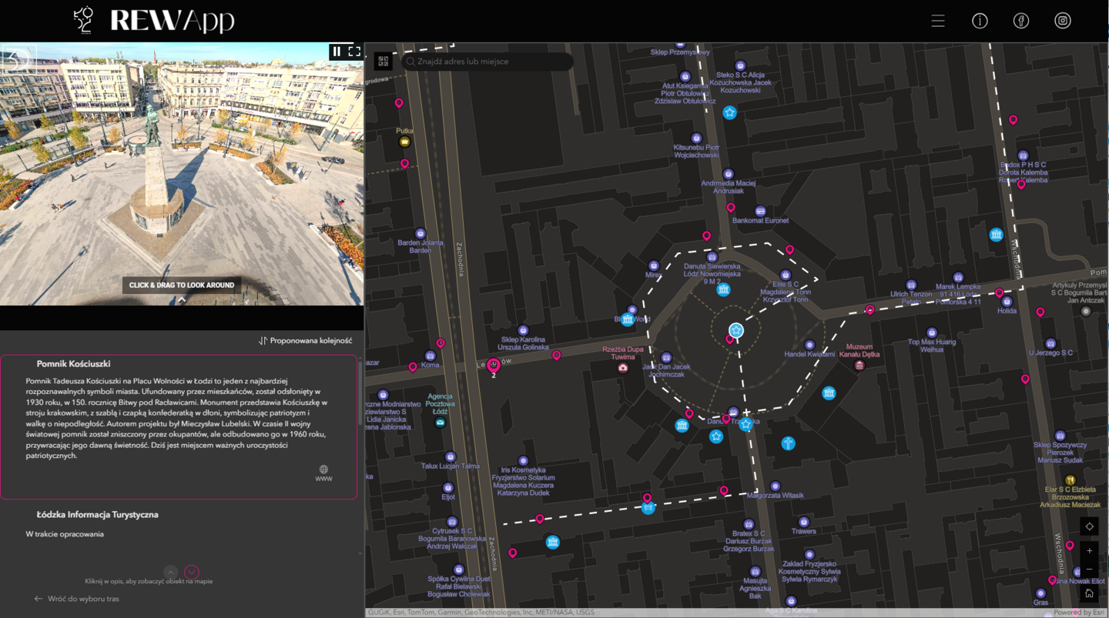Select 'Łódzka Informacja Turystyczna' list entry
The image size is (1109, 618).
(x=98, y=515)
